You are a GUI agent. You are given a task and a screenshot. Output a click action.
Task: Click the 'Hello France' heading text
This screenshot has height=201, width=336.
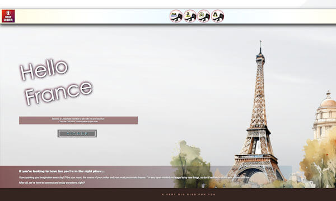tap(57, 82)
